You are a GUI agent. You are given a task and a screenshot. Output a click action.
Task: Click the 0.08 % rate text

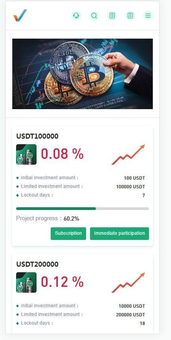point(63,154)
